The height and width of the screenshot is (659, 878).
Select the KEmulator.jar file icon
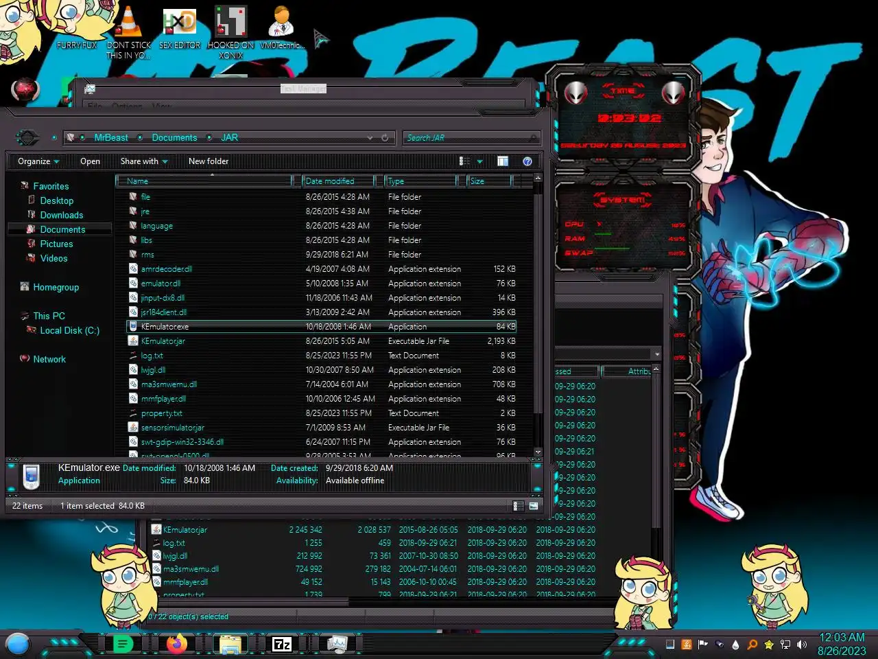coord(134,341)
